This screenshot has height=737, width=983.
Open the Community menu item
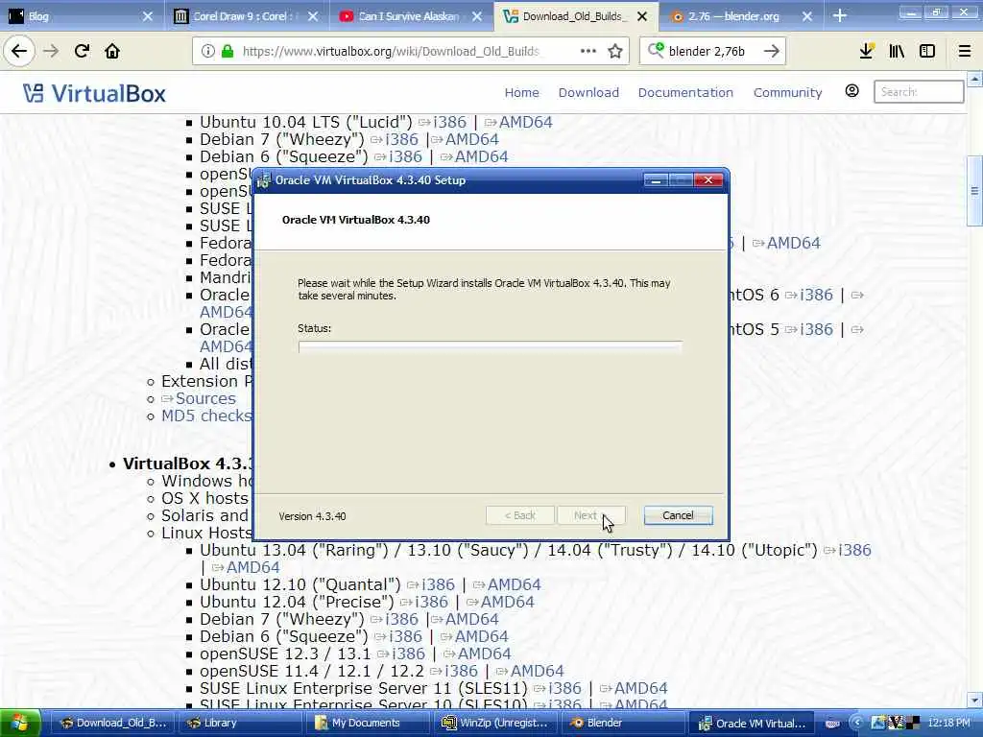point(787,93)
